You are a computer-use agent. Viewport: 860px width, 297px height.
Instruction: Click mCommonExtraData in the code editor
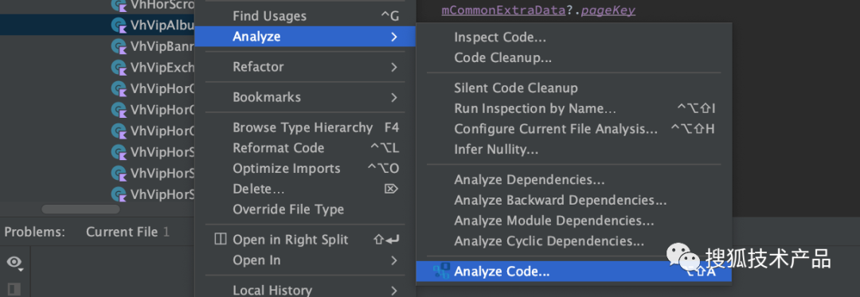[503, 11]
